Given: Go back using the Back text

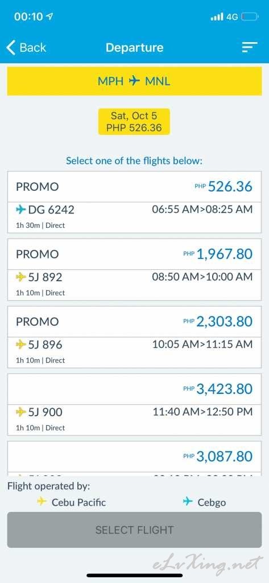Looking at the screenshot, I should (32, 48).
